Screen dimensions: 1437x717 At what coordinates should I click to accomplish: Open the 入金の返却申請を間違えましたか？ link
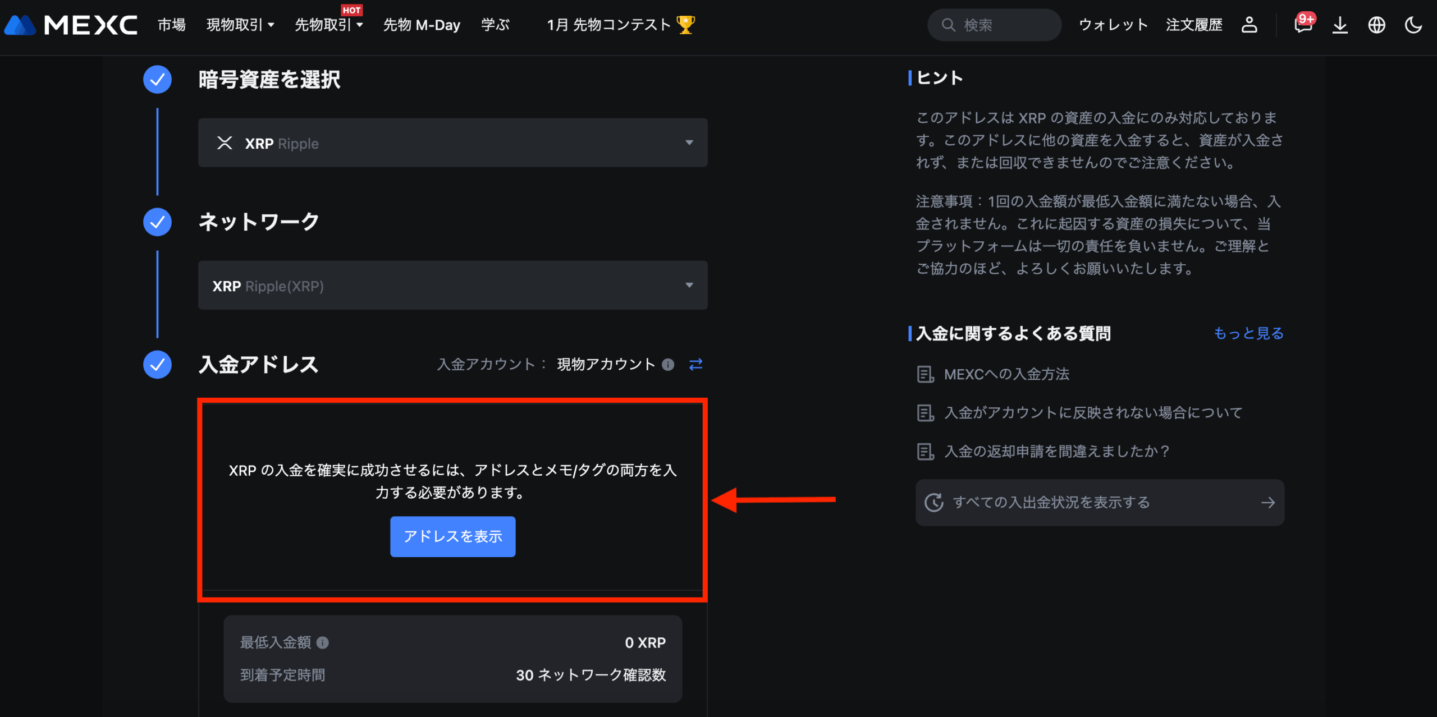(x=1057, y=452)
